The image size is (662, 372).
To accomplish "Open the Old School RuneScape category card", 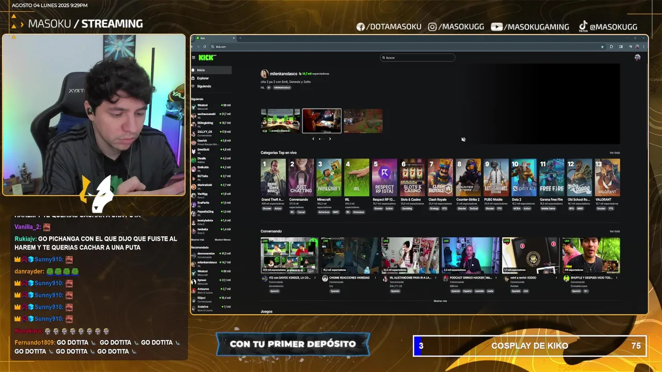I will [x=580, y=178].
